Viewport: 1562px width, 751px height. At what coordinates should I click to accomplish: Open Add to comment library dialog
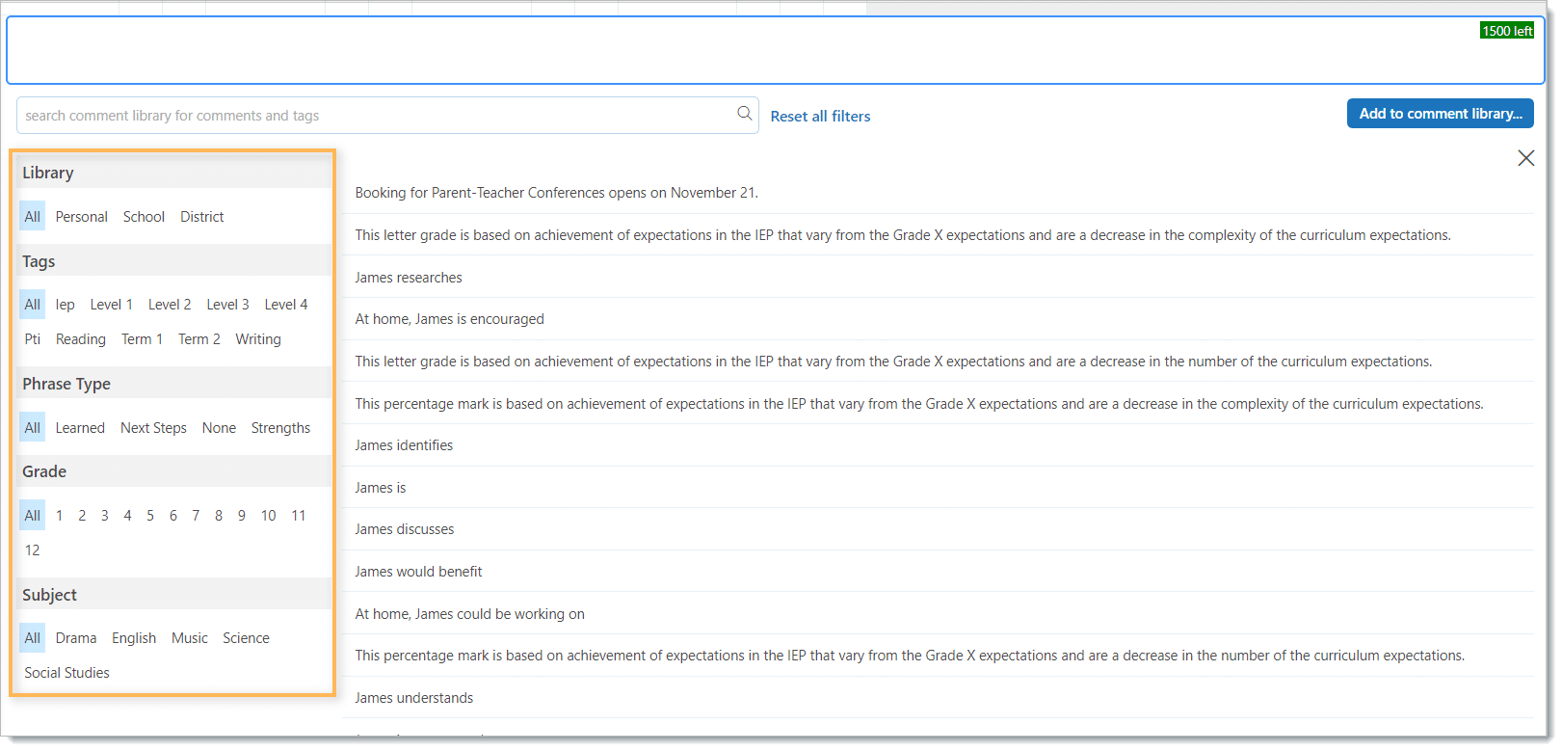pyautogui.click(x=1440, y=114)
